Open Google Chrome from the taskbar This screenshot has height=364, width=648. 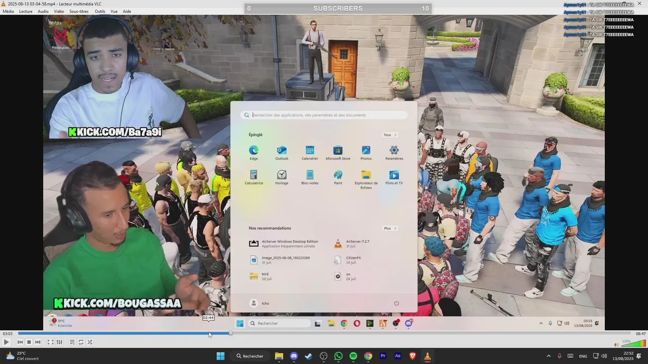[368, 356]
